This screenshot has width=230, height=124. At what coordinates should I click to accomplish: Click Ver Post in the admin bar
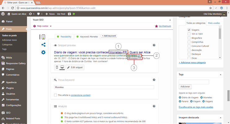click(x=61, y=14)
